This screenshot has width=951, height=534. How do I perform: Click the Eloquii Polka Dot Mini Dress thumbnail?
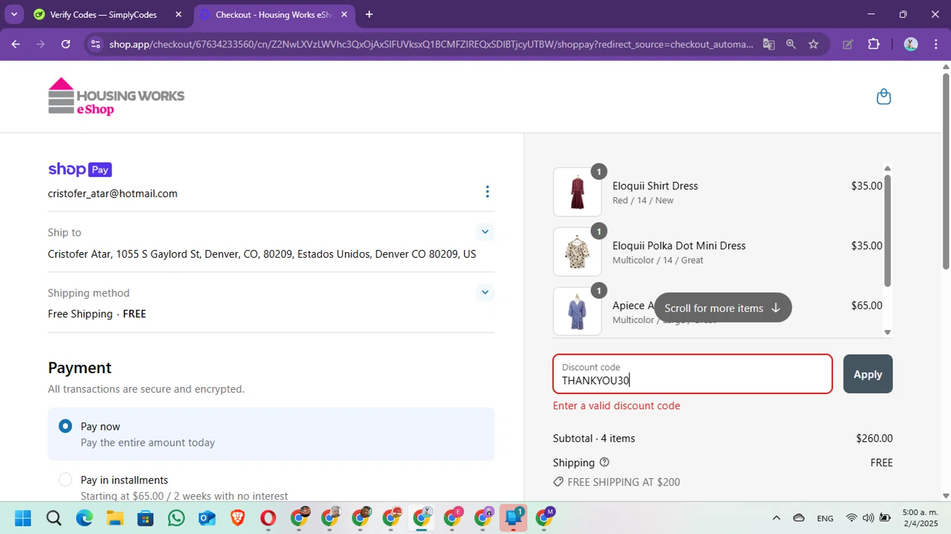tap(577, 252)
